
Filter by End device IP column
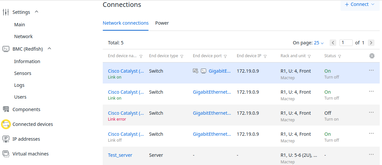click(x=265, y=56)
